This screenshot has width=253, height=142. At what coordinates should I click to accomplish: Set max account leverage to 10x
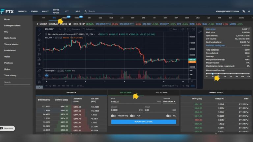[225, 74]
